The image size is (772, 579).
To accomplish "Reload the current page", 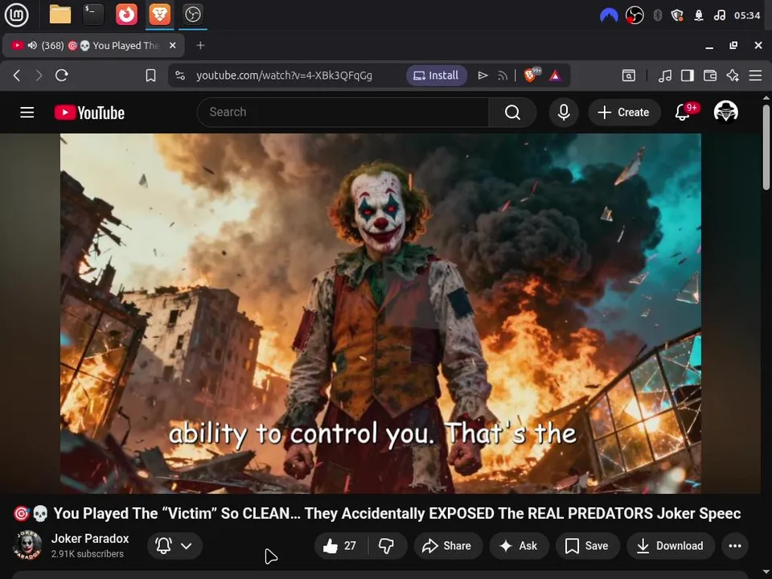I will coord(62,76).
